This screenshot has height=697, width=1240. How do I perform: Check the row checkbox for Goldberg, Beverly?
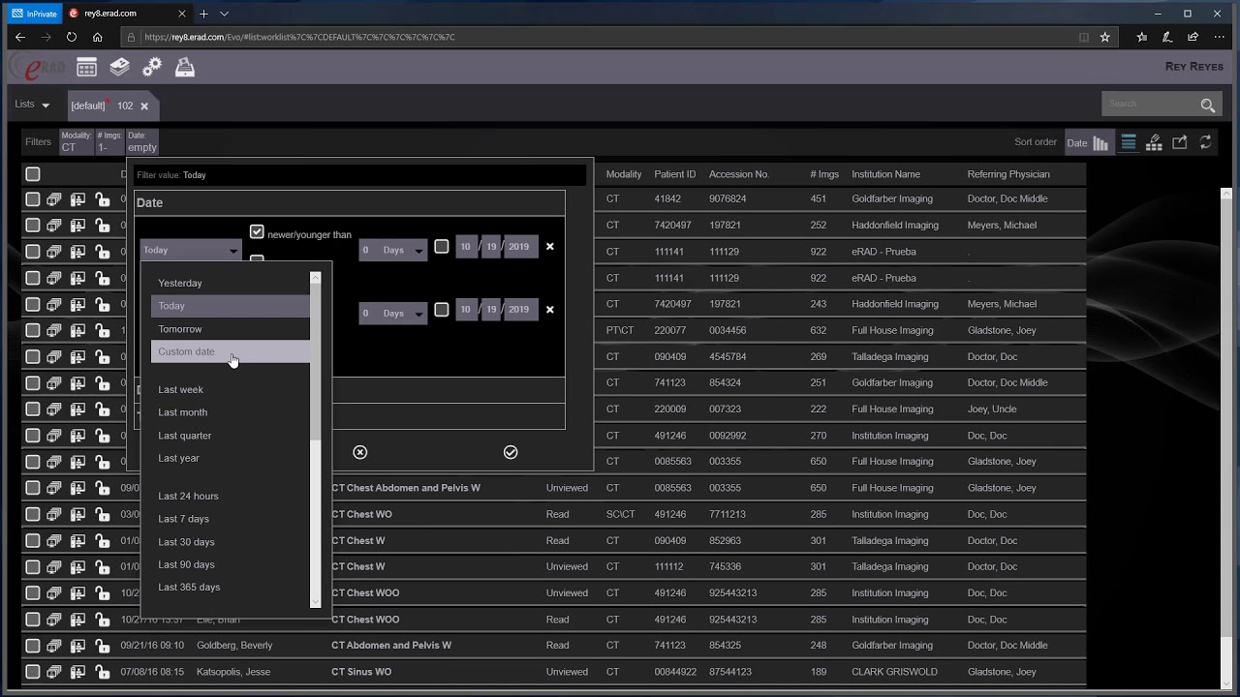coord(33,646)
